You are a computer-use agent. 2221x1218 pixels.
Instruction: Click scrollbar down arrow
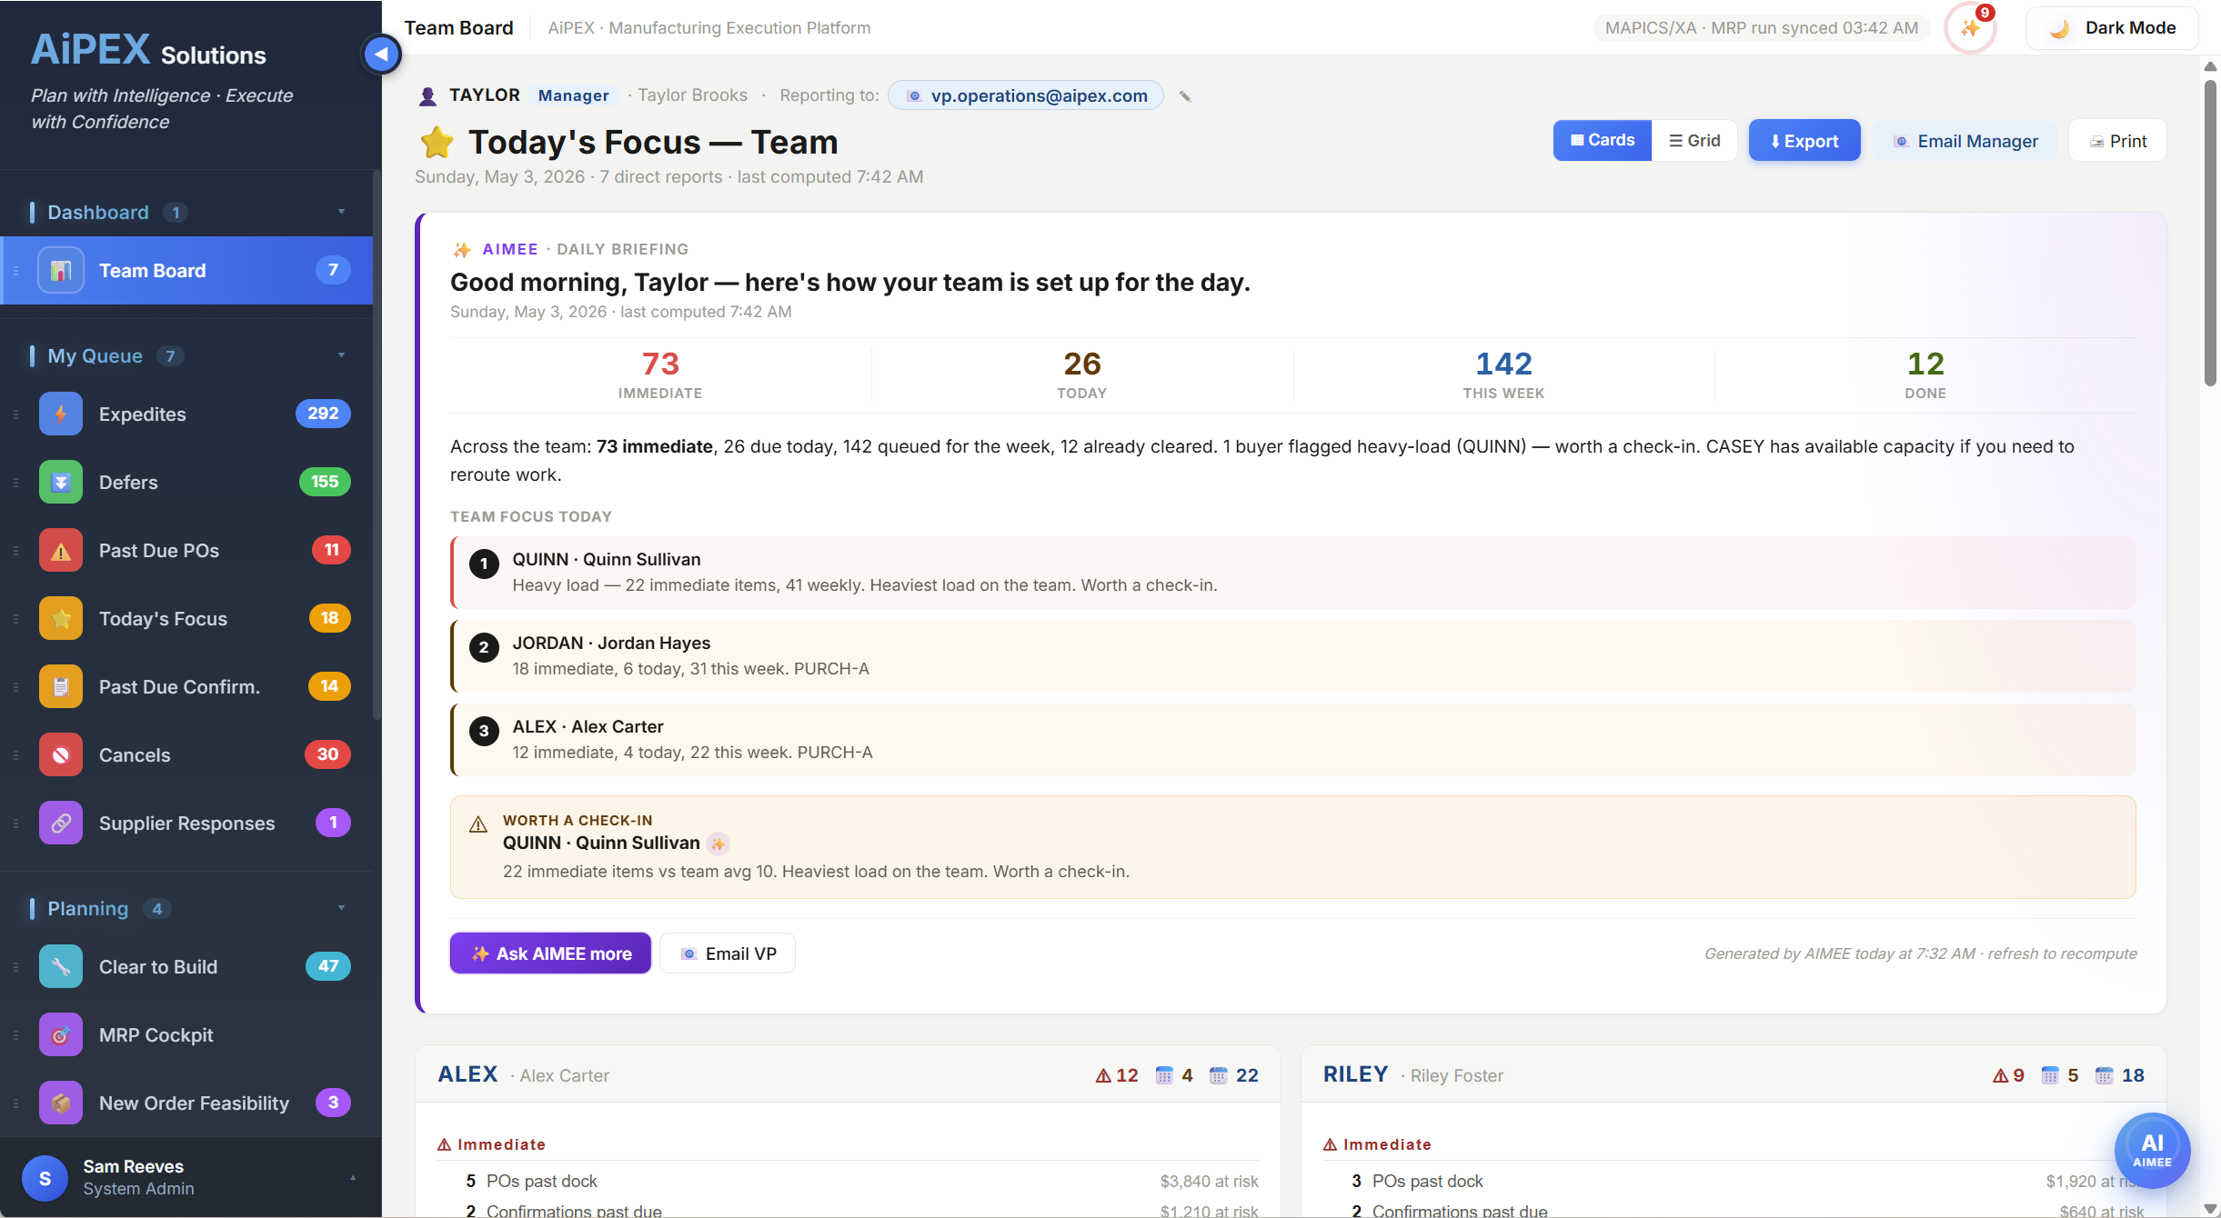[x=2210, y=1208]
